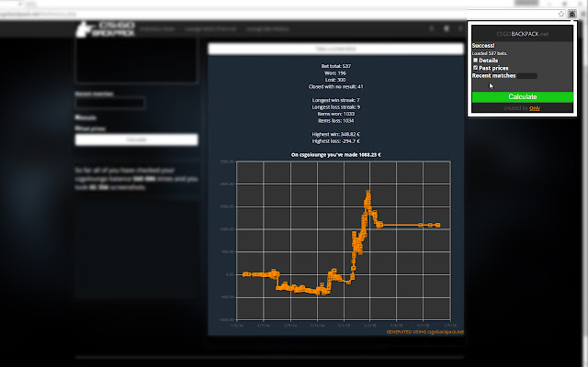Screen dimensions: 588x367
Task: Click the Take a screenshot bar above stats
Action: pos(335,49)
